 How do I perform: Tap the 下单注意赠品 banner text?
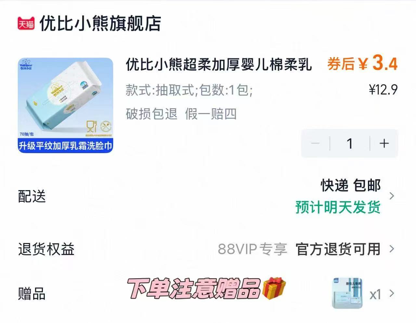coord(194,289)
